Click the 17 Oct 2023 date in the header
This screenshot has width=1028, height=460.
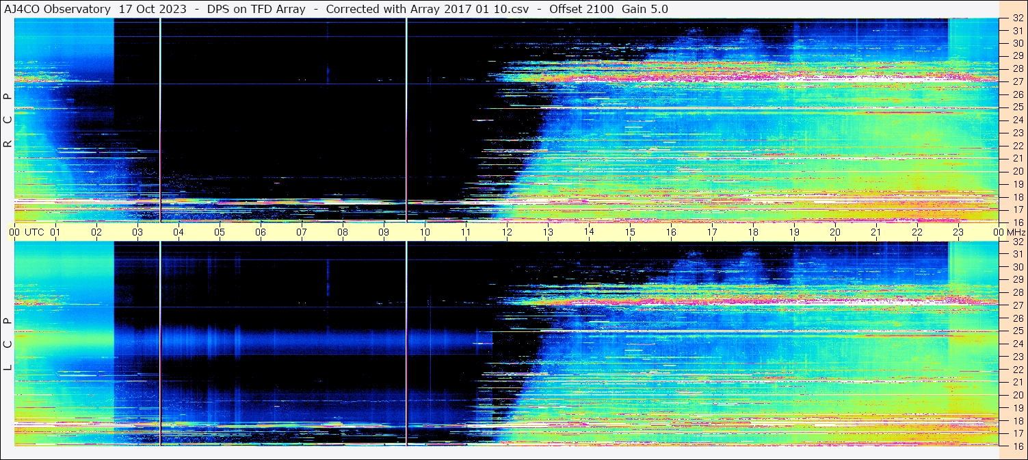point(153,9)
